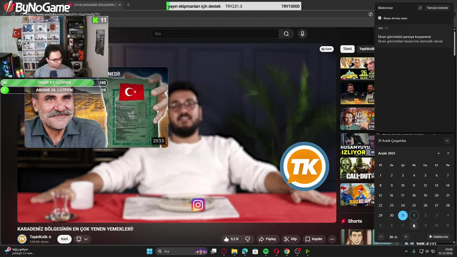Toggle the notification bell for TepkiKolik

pos(82,239)
